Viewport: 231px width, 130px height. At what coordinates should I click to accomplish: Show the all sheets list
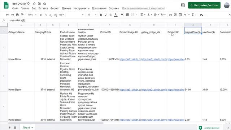coord(15,127)
